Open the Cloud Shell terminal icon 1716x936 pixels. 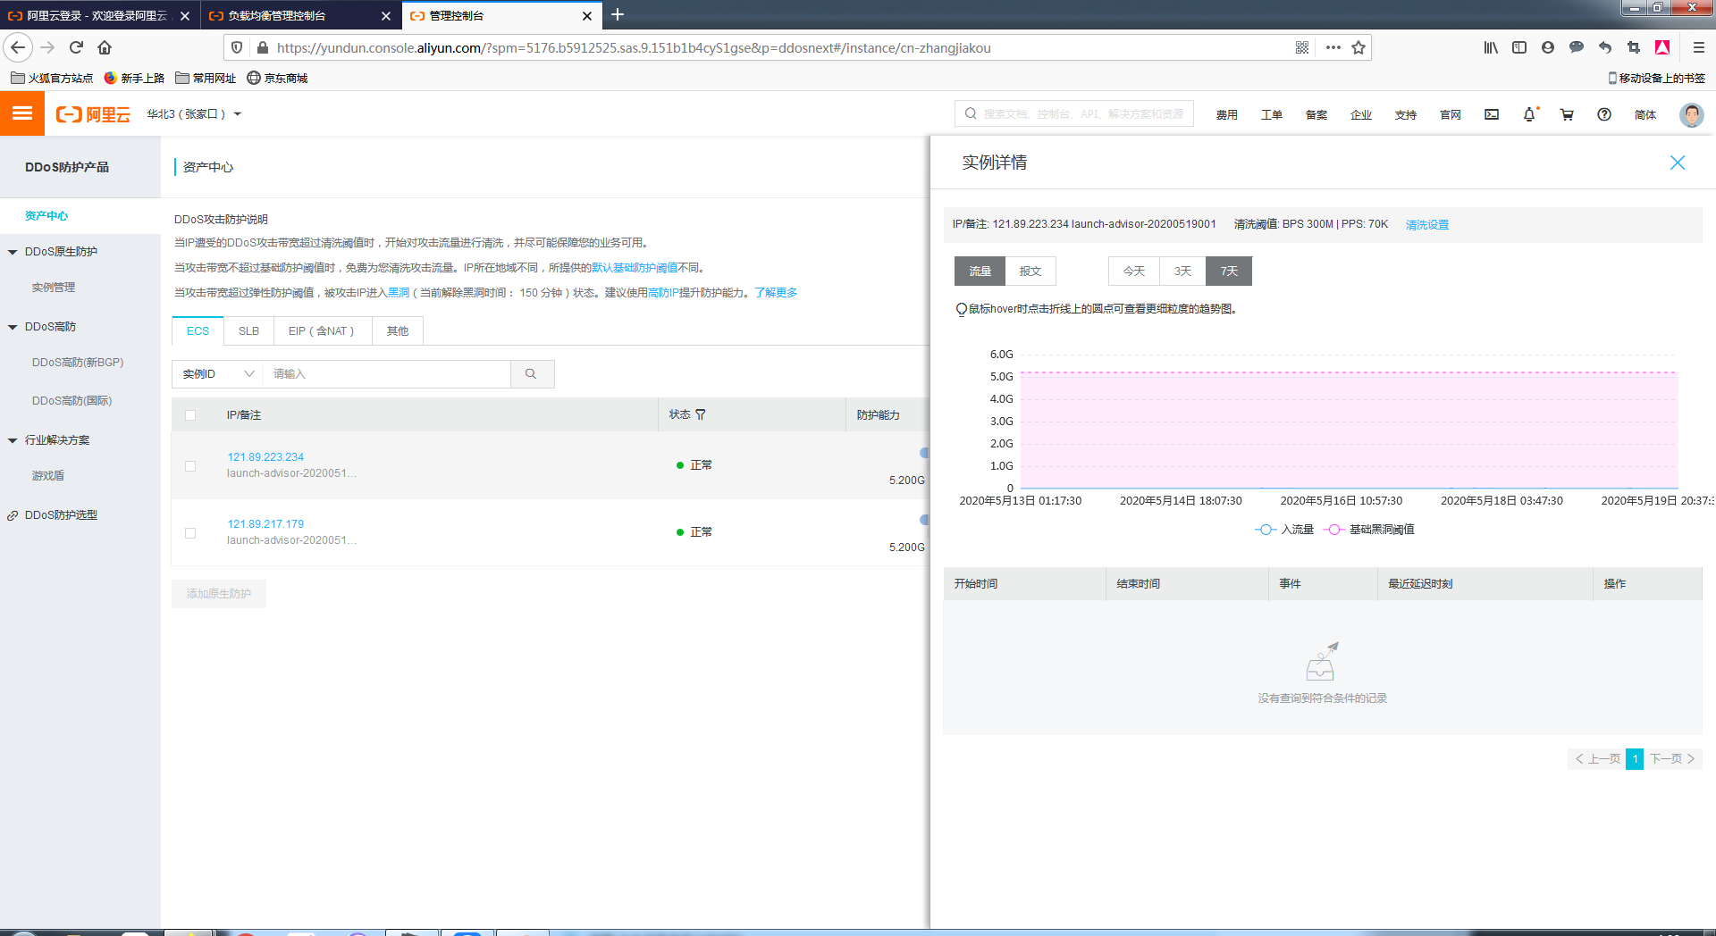1492,114
